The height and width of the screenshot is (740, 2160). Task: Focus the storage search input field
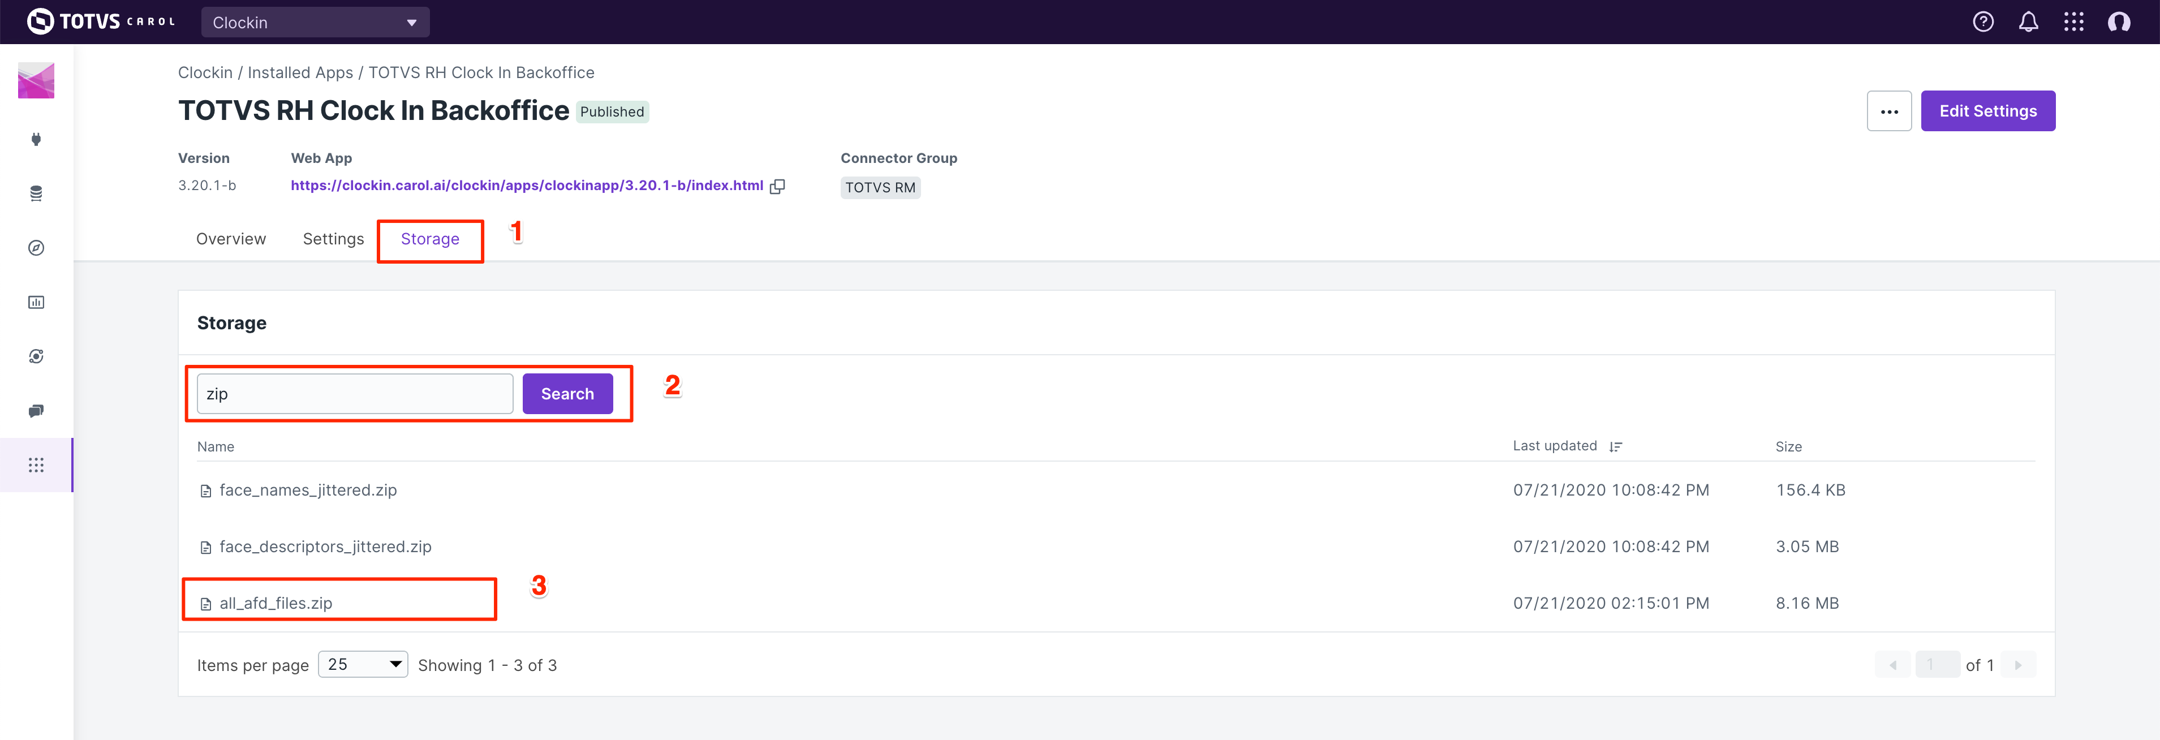click(x=355, y=394)
